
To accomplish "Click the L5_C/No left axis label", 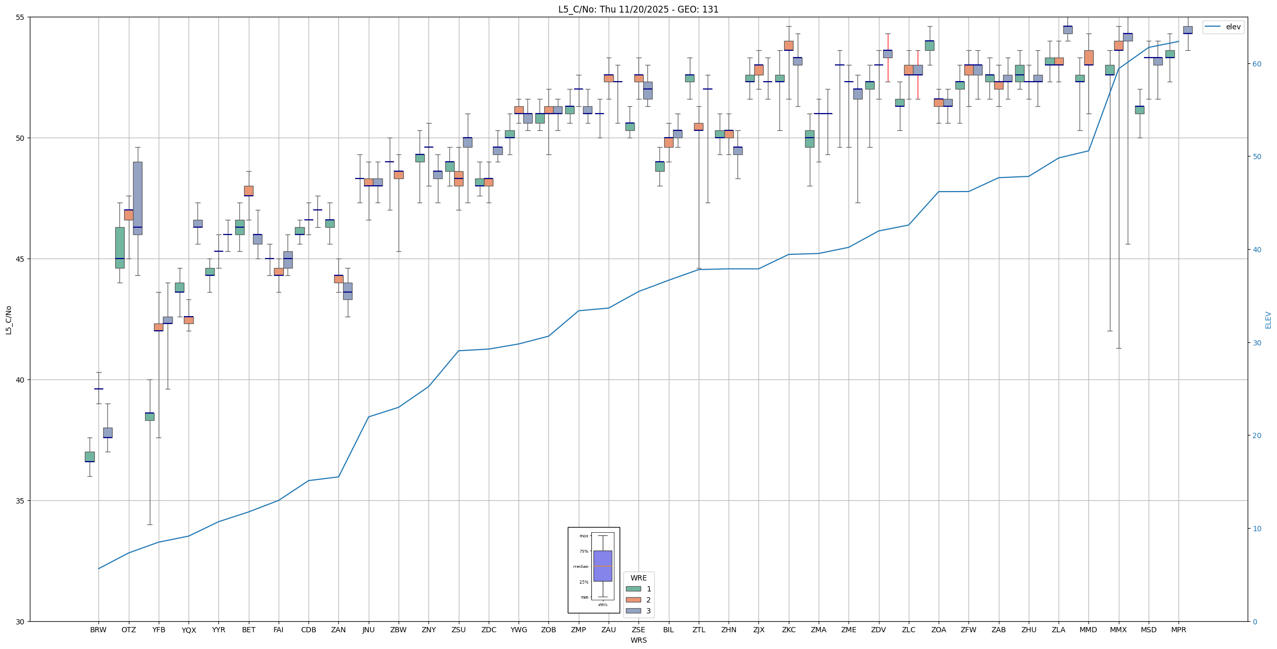I will (8, 320).
